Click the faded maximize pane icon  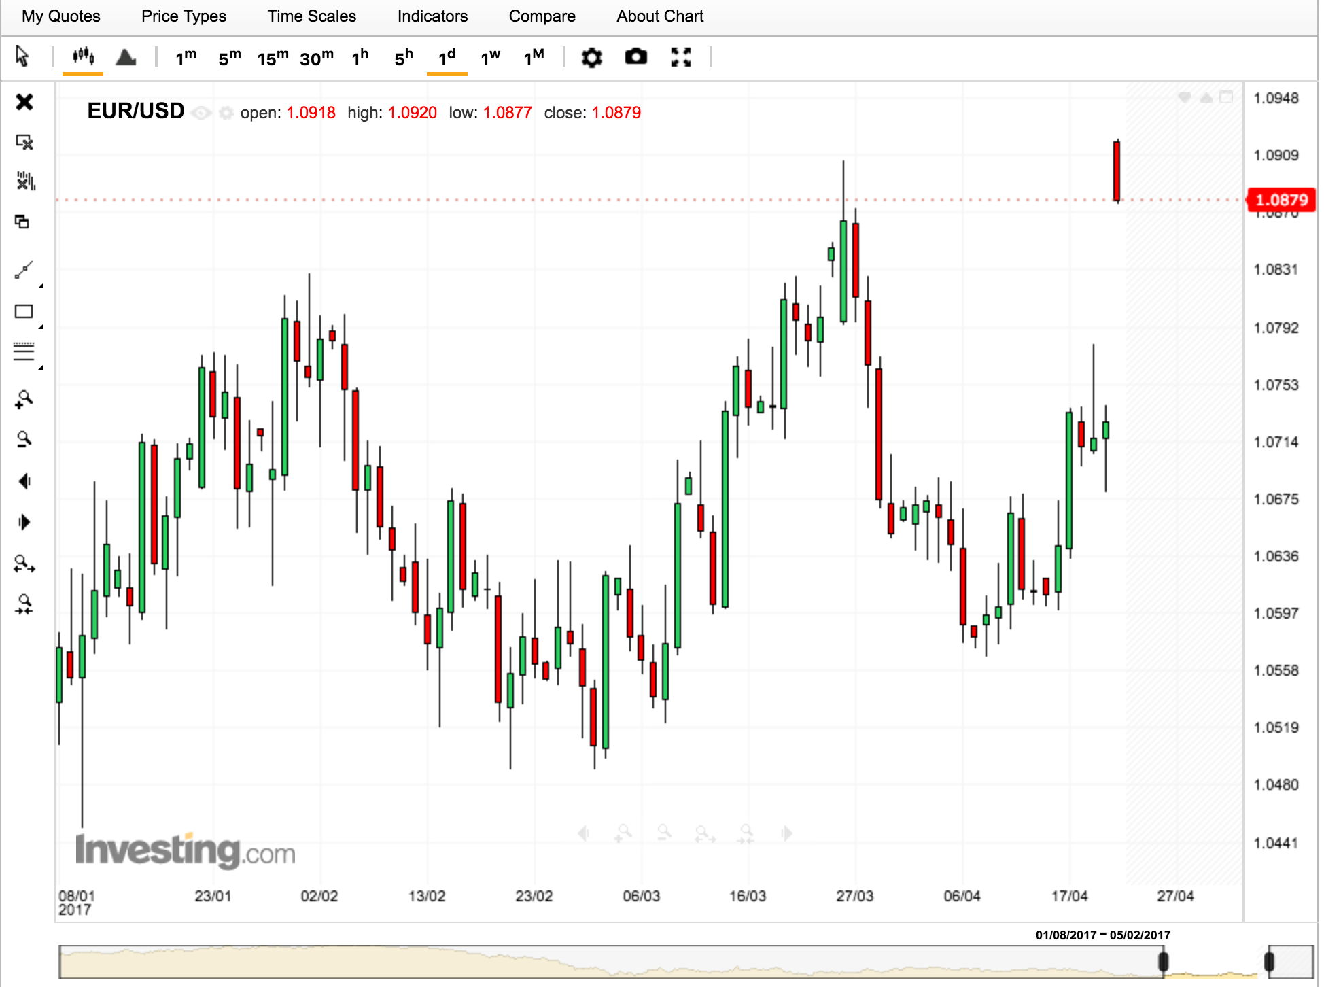tap(1226, 97)
